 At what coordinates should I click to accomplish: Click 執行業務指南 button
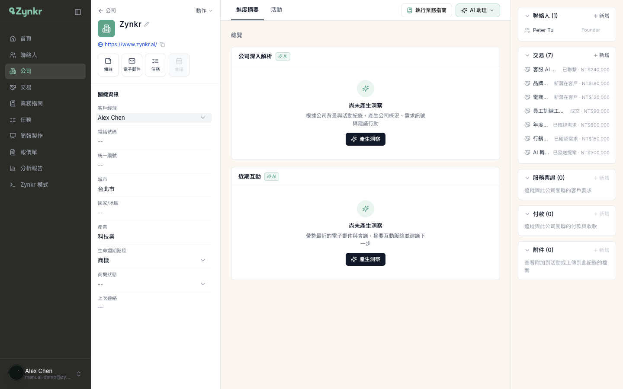point(427,10)
